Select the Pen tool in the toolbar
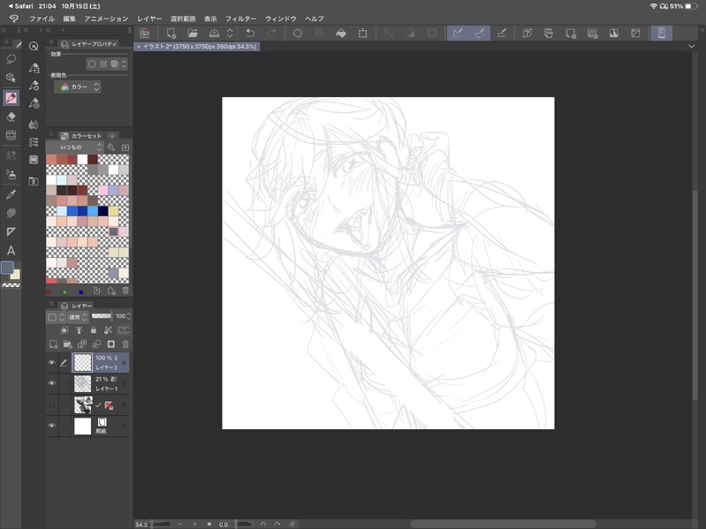This screenshot has width=706, height=529. click(x=11, y=98)
